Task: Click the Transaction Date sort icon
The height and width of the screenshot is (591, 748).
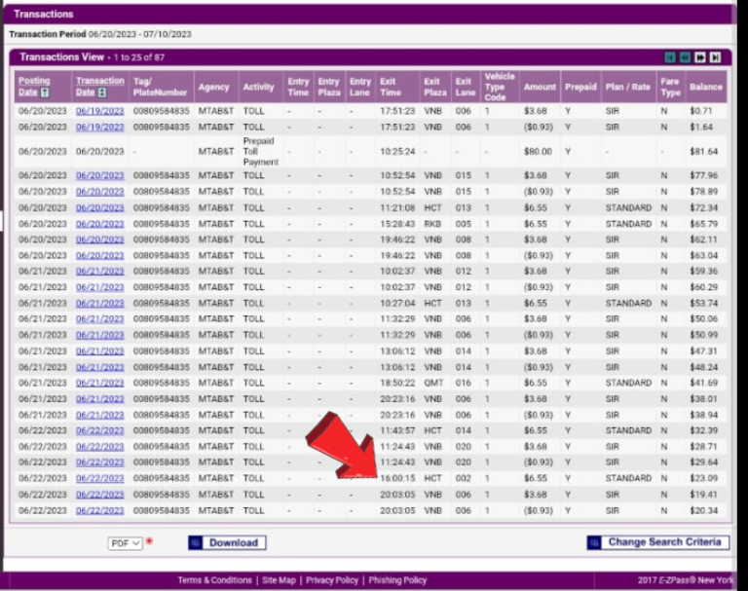Action: point(102,92)
